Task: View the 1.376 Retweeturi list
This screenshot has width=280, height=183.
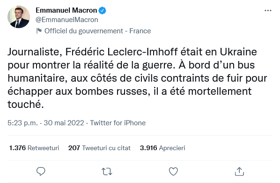Action: coord(34,148)
